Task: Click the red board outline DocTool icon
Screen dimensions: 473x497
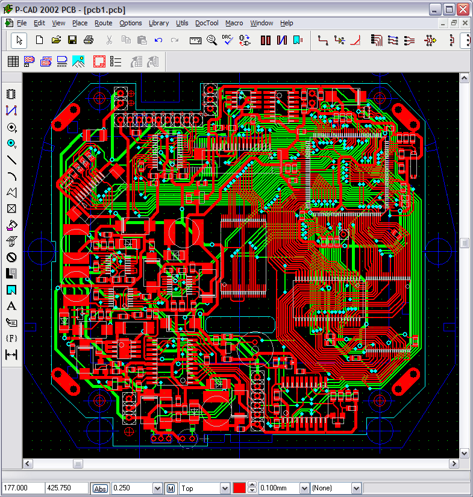Action: (99, 61)
